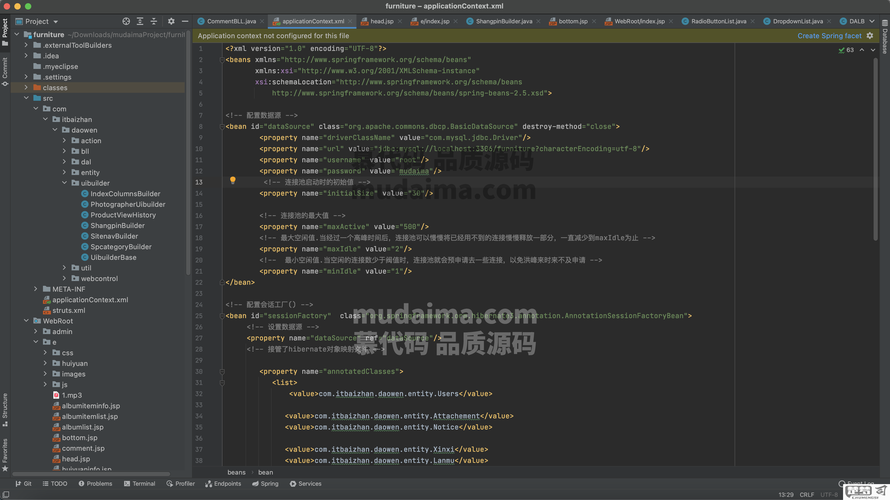Close the CommentBLL.java tab
890x500 pixels.
click(262, 21)
